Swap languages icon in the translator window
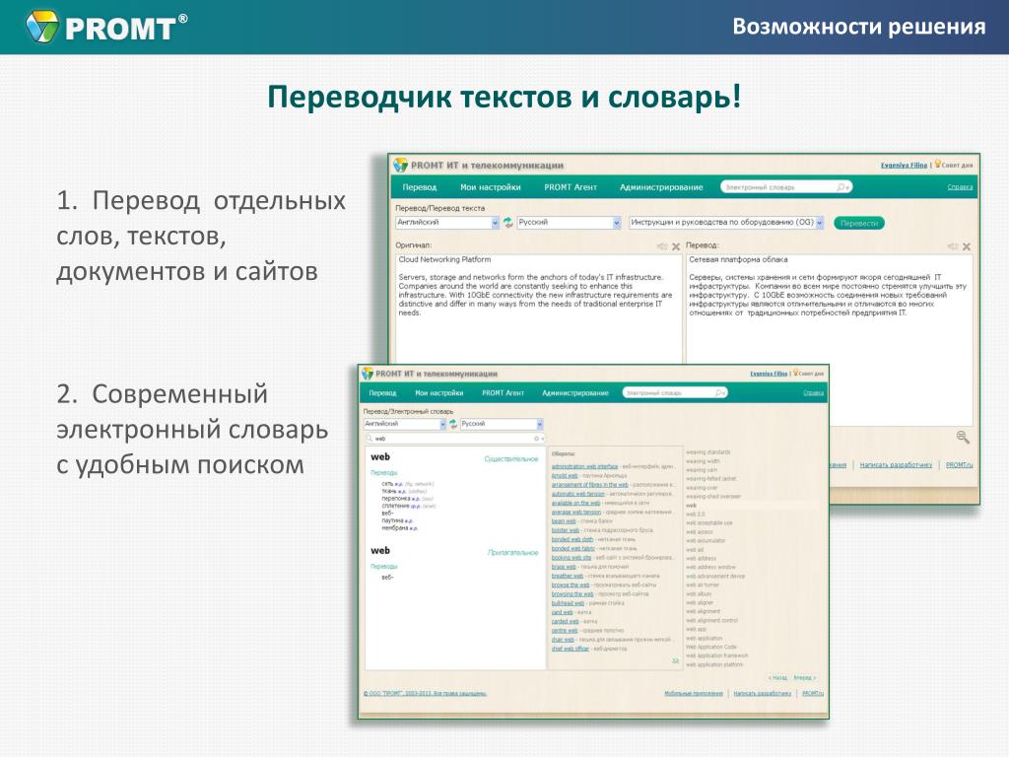 (507, 222)
